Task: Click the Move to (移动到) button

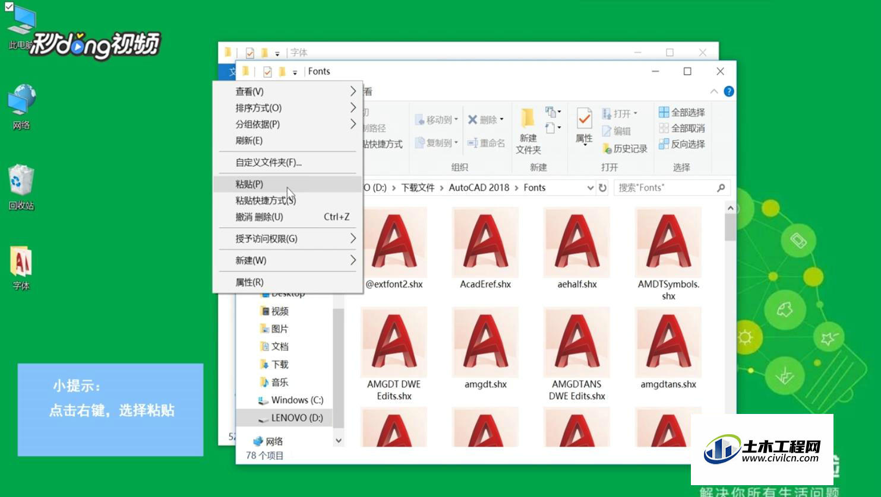Action: click(436, 120)
